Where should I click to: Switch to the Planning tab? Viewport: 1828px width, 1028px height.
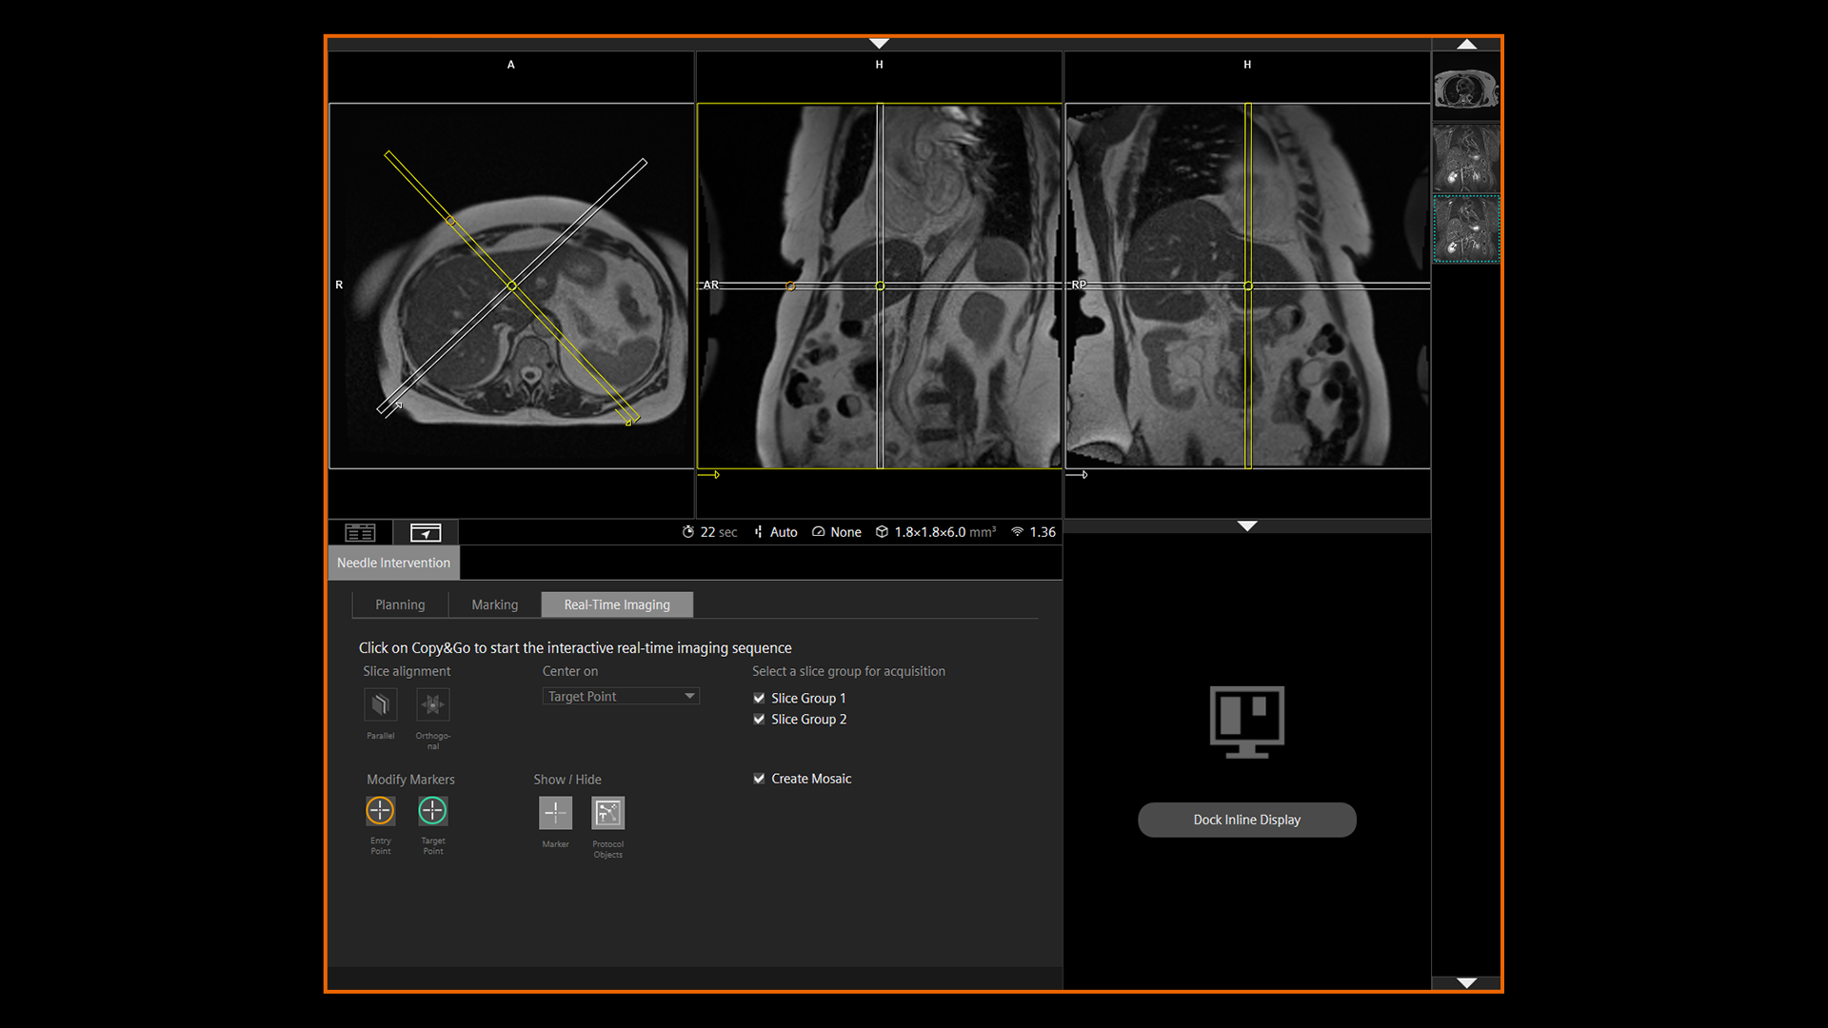[x=400, y=603]
